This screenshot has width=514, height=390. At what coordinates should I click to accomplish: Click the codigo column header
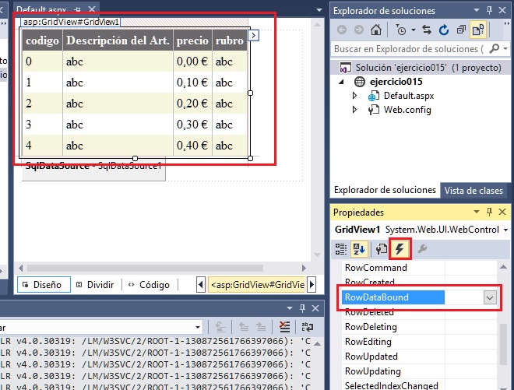tap(42, 40)
